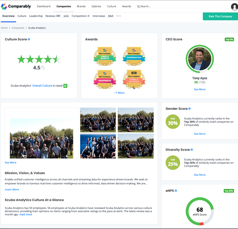The width and height of the screenshot is (238, 229).
Task: Click the Comparably logo icon
Action: pos(4,6)
